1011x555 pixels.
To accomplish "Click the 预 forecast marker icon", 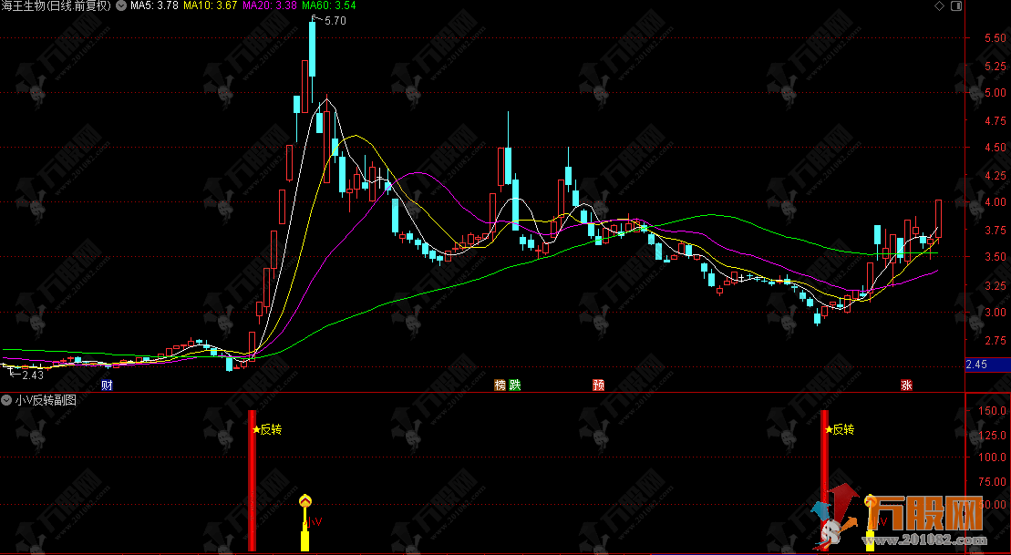I will coord(598,385).
